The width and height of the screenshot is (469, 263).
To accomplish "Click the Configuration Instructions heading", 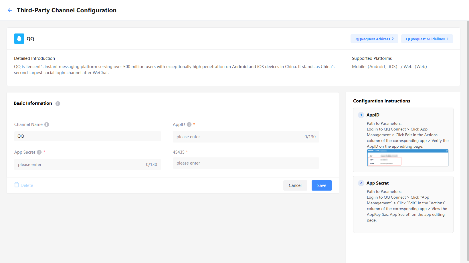I will click(x=382, y=101).
